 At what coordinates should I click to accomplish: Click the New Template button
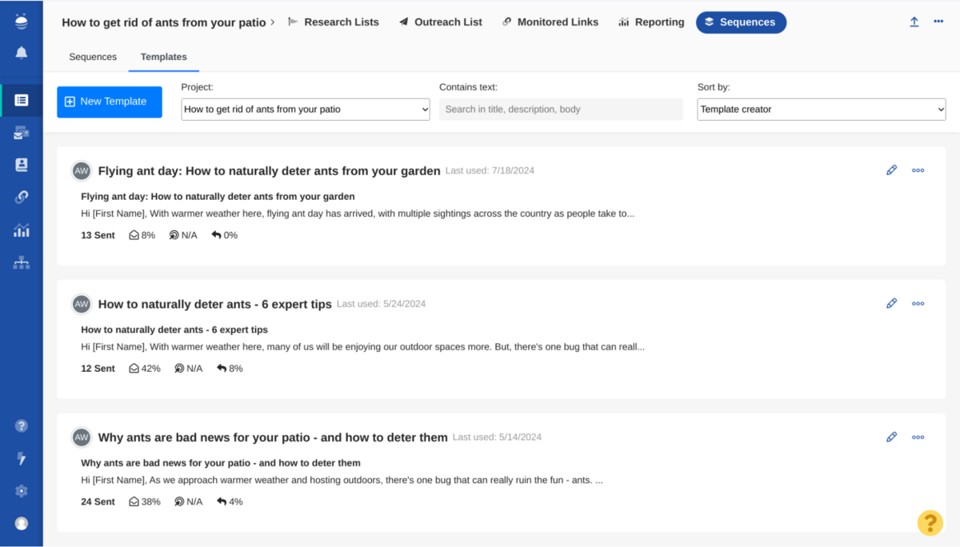(110, 102)
